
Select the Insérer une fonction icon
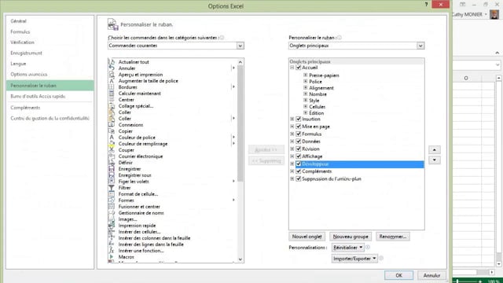coord(112,251)
